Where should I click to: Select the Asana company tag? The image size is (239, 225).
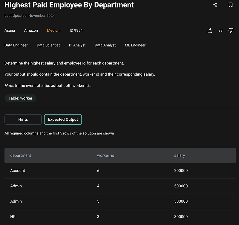[x=10, y=30]
